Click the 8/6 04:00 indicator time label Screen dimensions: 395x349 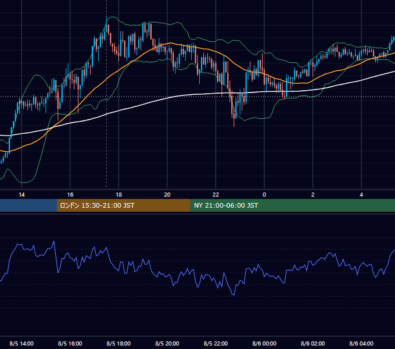pos(361,343)
